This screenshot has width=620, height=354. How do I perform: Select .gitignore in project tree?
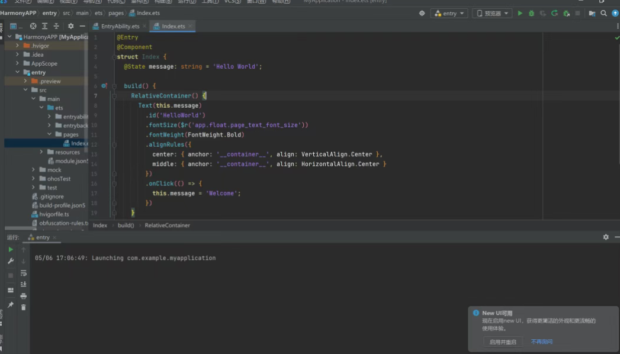coord(51,197)
